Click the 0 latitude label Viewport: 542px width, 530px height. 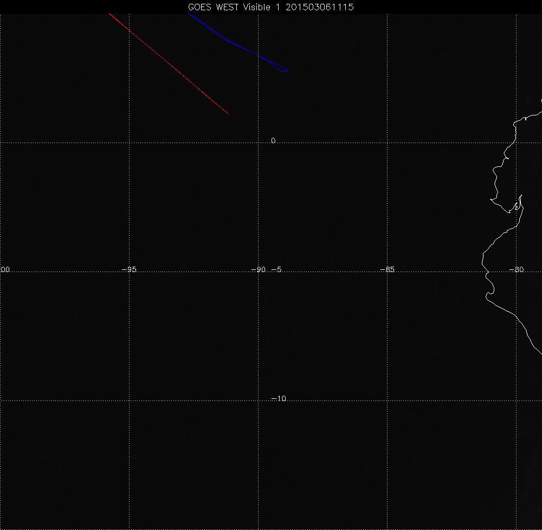tap(273, 140)
